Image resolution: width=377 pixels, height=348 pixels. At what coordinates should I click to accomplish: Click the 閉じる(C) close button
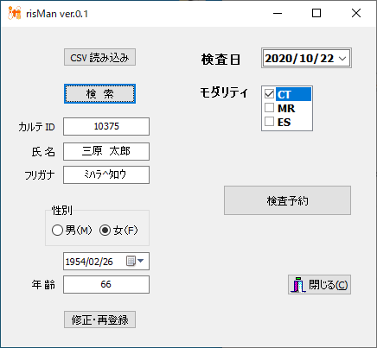click(319, 284)
